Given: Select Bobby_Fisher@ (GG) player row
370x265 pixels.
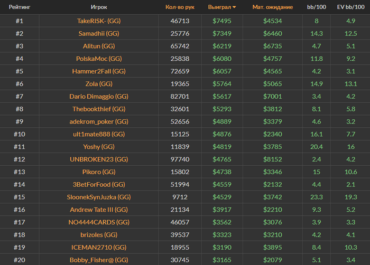Looking at the screenshot, I should [99, 260].
